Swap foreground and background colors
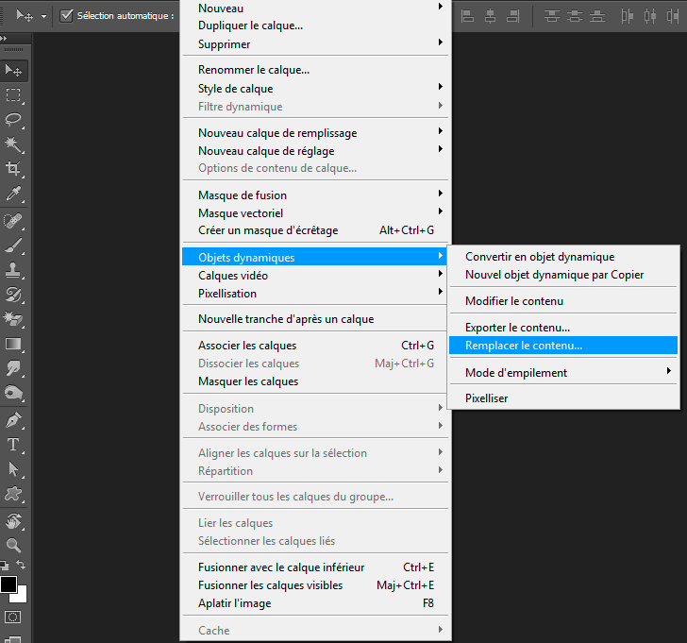The width and height of the screenshot is (687, 643). [x=22, y=565]
